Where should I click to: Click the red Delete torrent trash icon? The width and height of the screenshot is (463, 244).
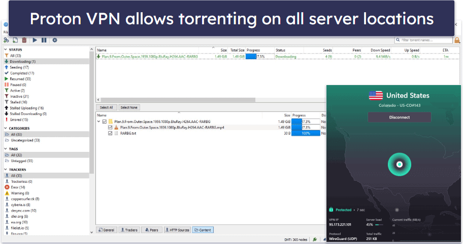(24, 40)
